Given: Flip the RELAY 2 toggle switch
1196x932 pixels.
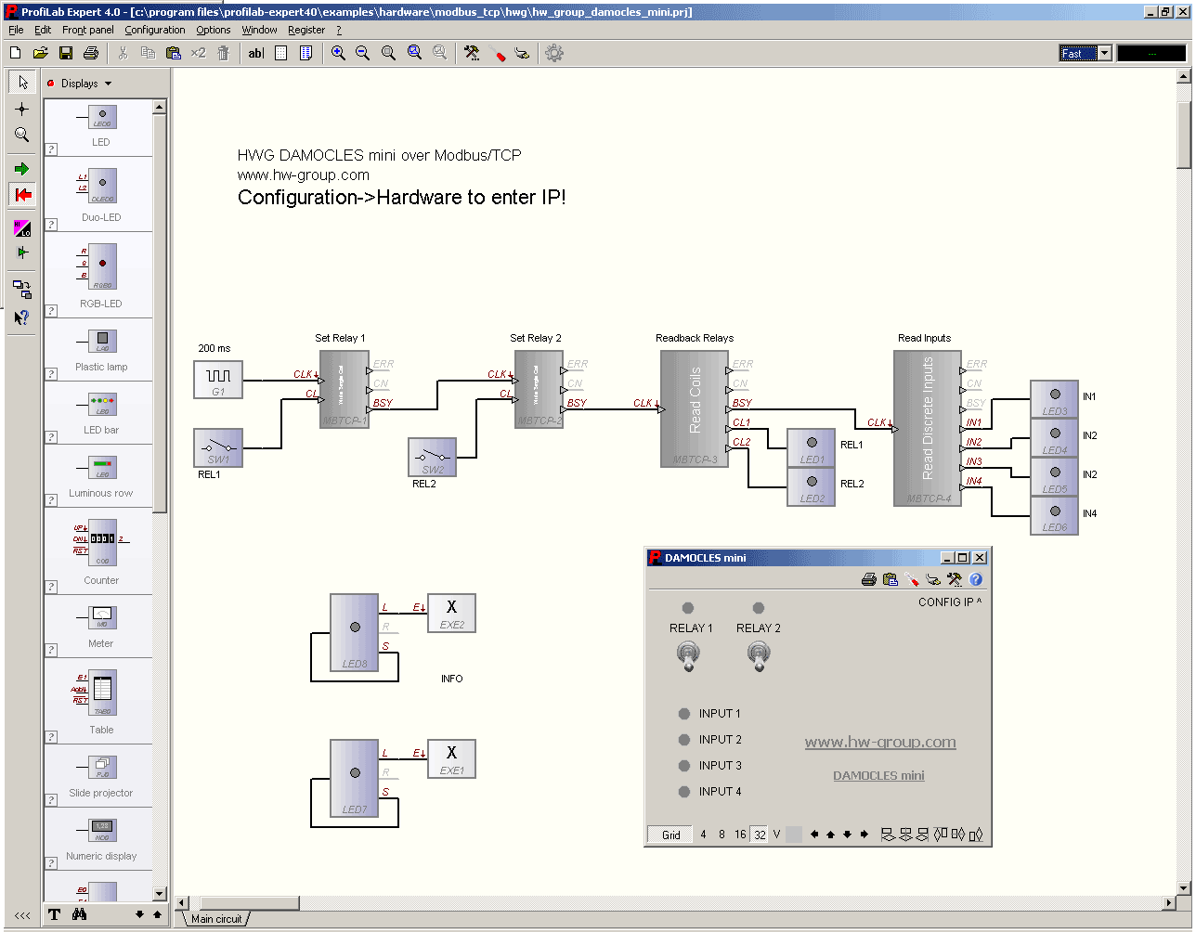Looking at the screenshot, I should pyautogui.click(x=759, y=656).
